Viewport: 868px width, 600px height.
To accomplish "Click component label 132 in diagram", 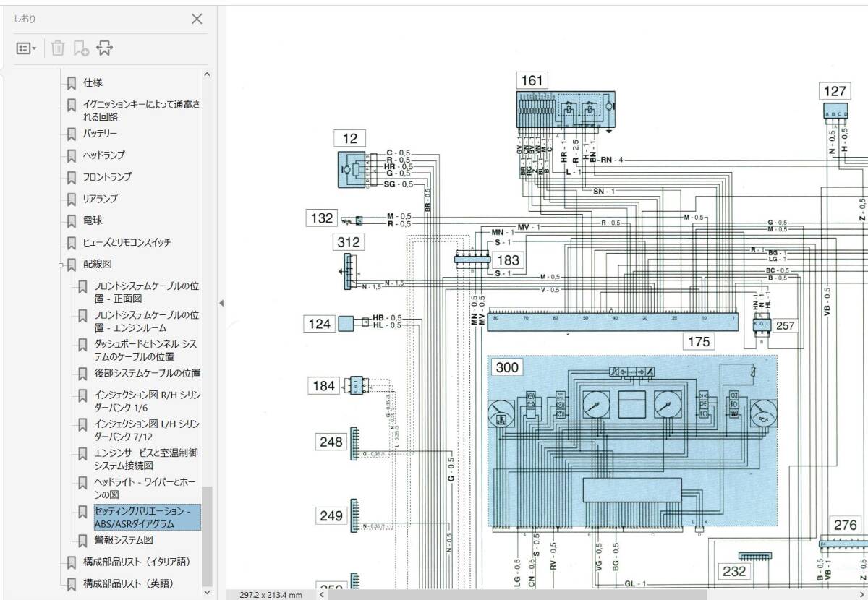I will 322,218.
